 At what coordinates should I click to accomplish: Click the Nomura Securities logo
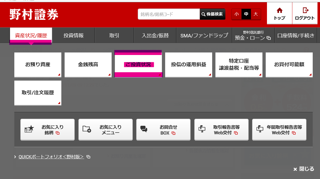coord(34,14)
